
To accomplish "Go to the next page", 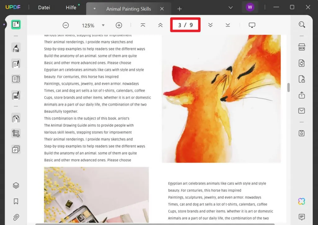I will 210,25.
